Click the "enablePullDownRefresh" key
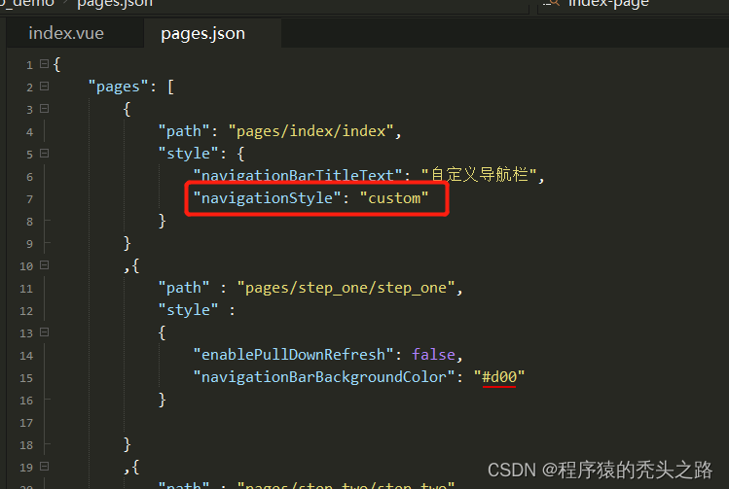729x489 pixels. (293, 355)
